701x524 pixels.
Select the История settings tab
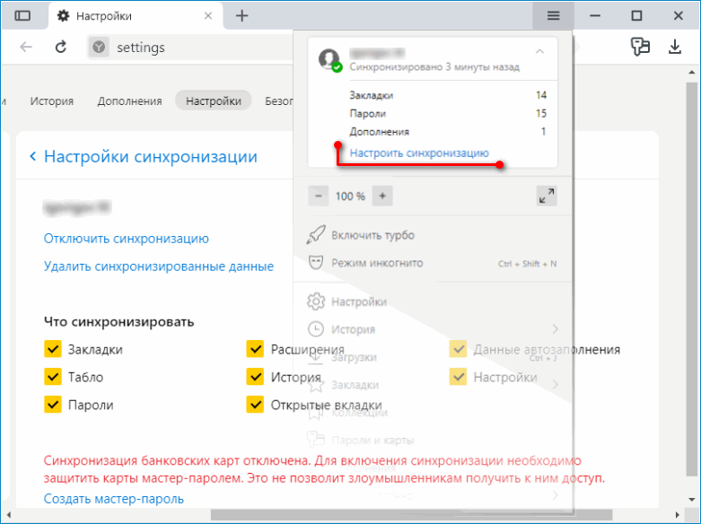click(52, 101)
